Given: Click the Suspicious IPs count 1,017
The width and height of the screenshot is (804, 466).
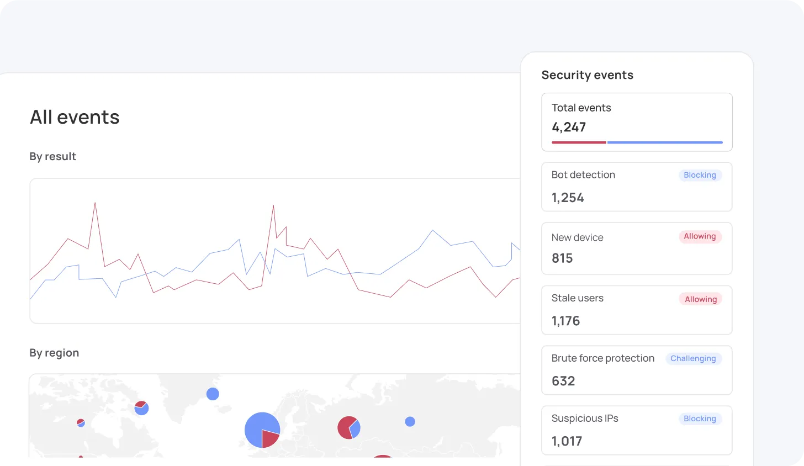Looking at the screenshot, I should click(567, 441).
